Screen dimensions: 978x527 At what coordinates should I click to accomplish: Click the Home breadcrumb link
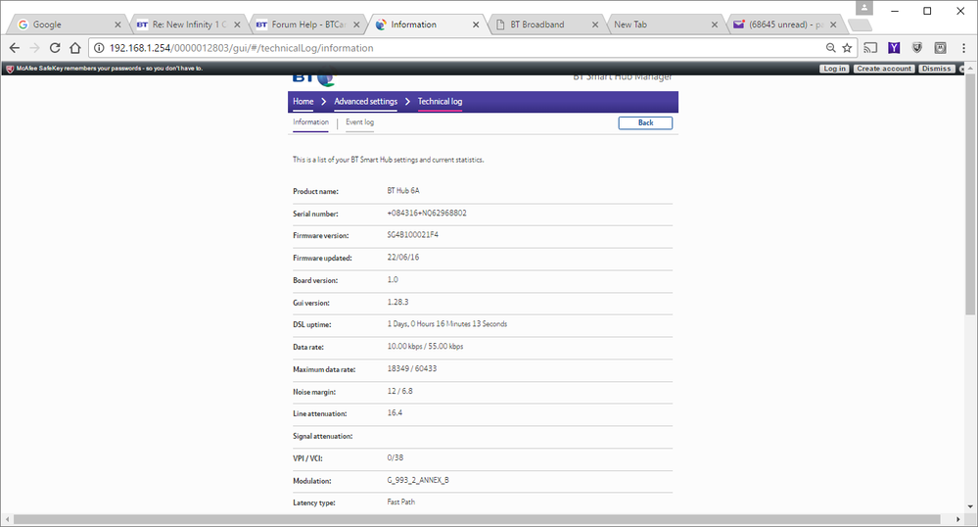click(303, 102)
